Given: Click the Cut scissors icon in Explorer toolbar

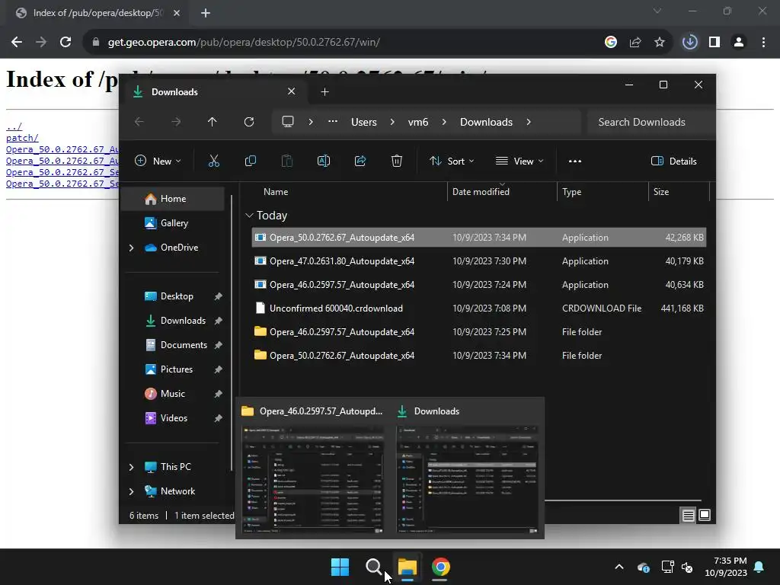Looking at the screenshot, I should click(213, 161).
